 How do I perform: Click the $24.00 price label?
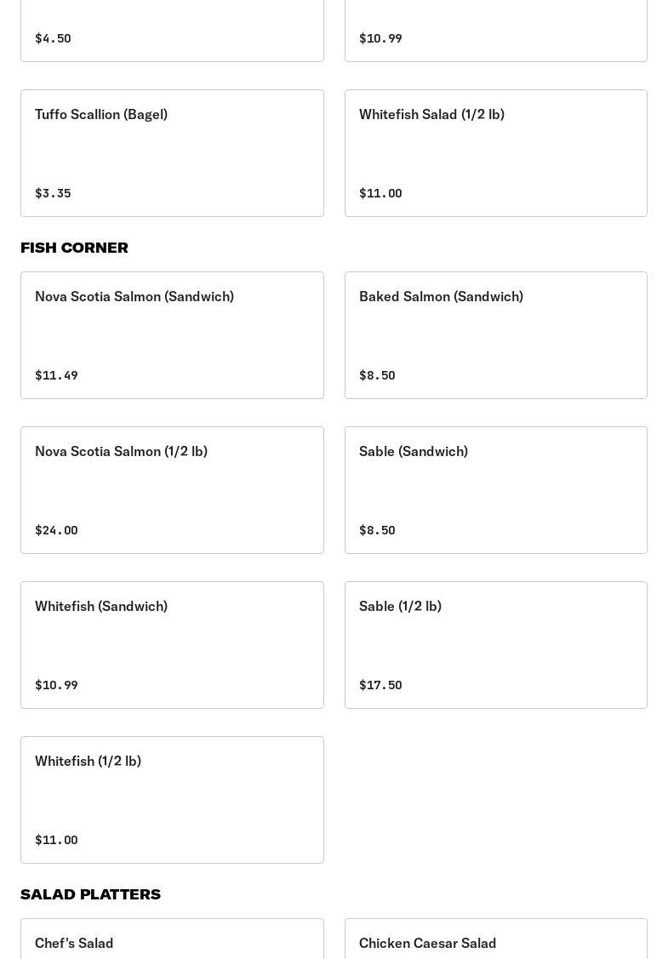pyautogui.click(x=56, y=530)
